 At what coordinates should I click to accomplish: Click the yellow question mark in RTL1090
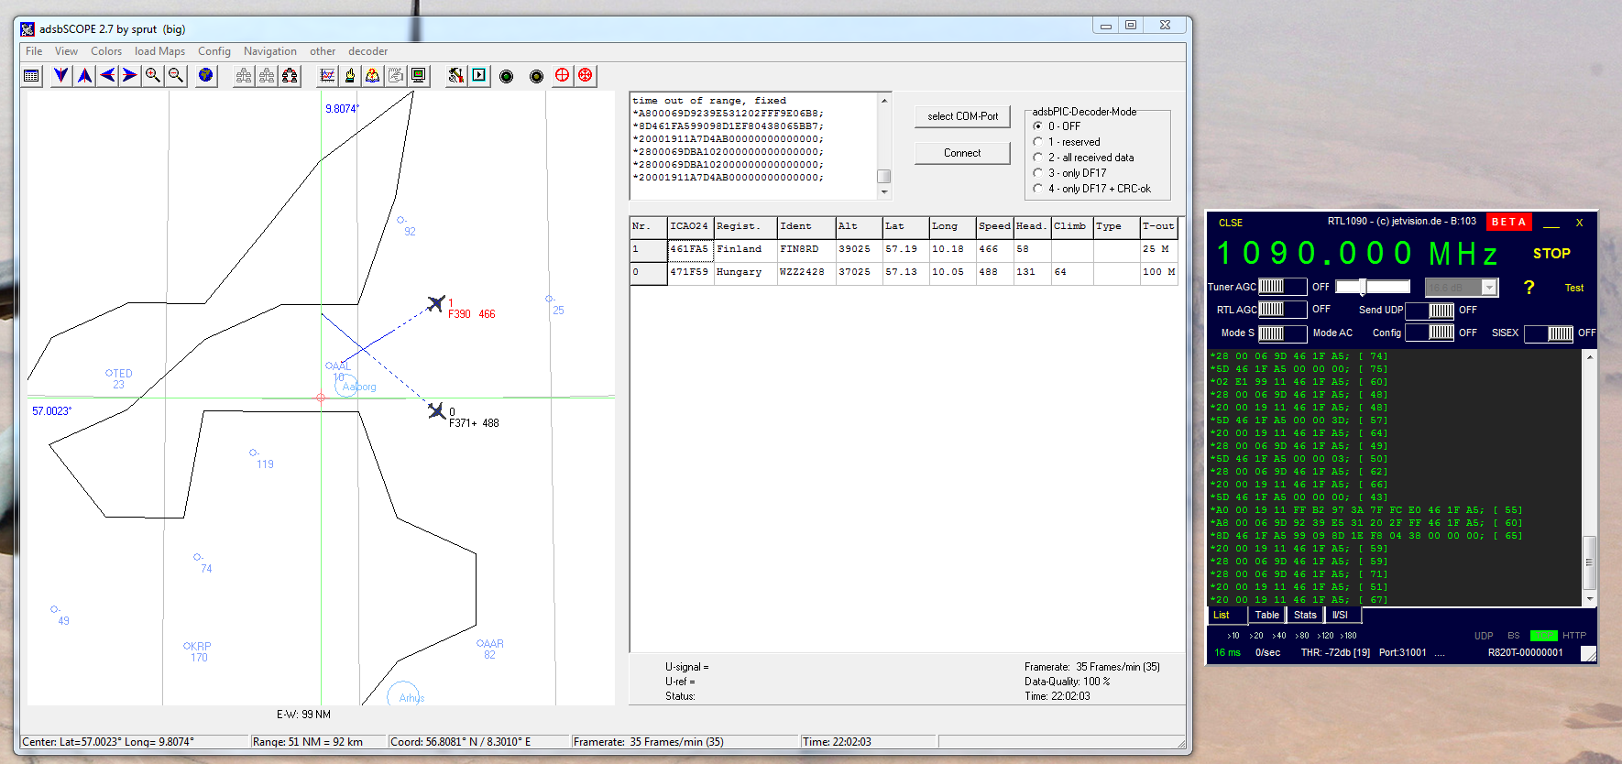point(1529,288)
